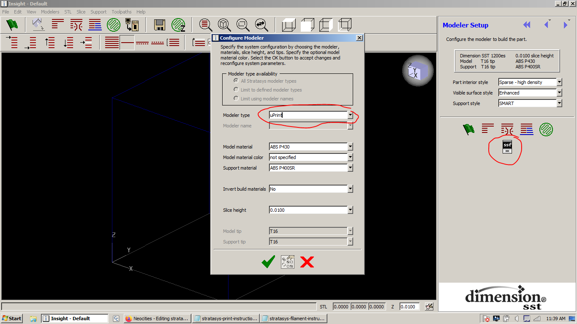Click the green flag icon in Modeler Setup panel
The height and width of the screenshot is (324, 577).
tap(468, 130)
